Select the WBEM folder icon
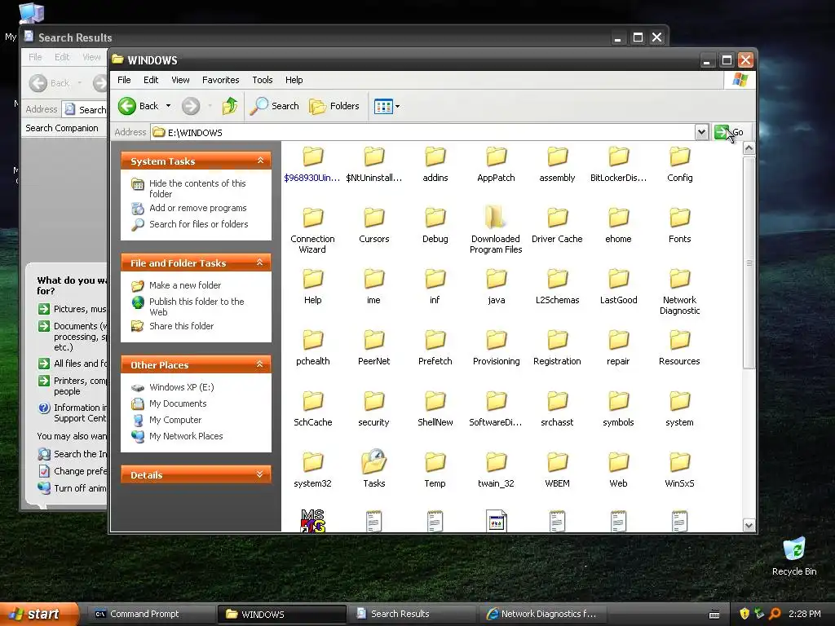Viewport: 835px width, 626px height. 557,462
